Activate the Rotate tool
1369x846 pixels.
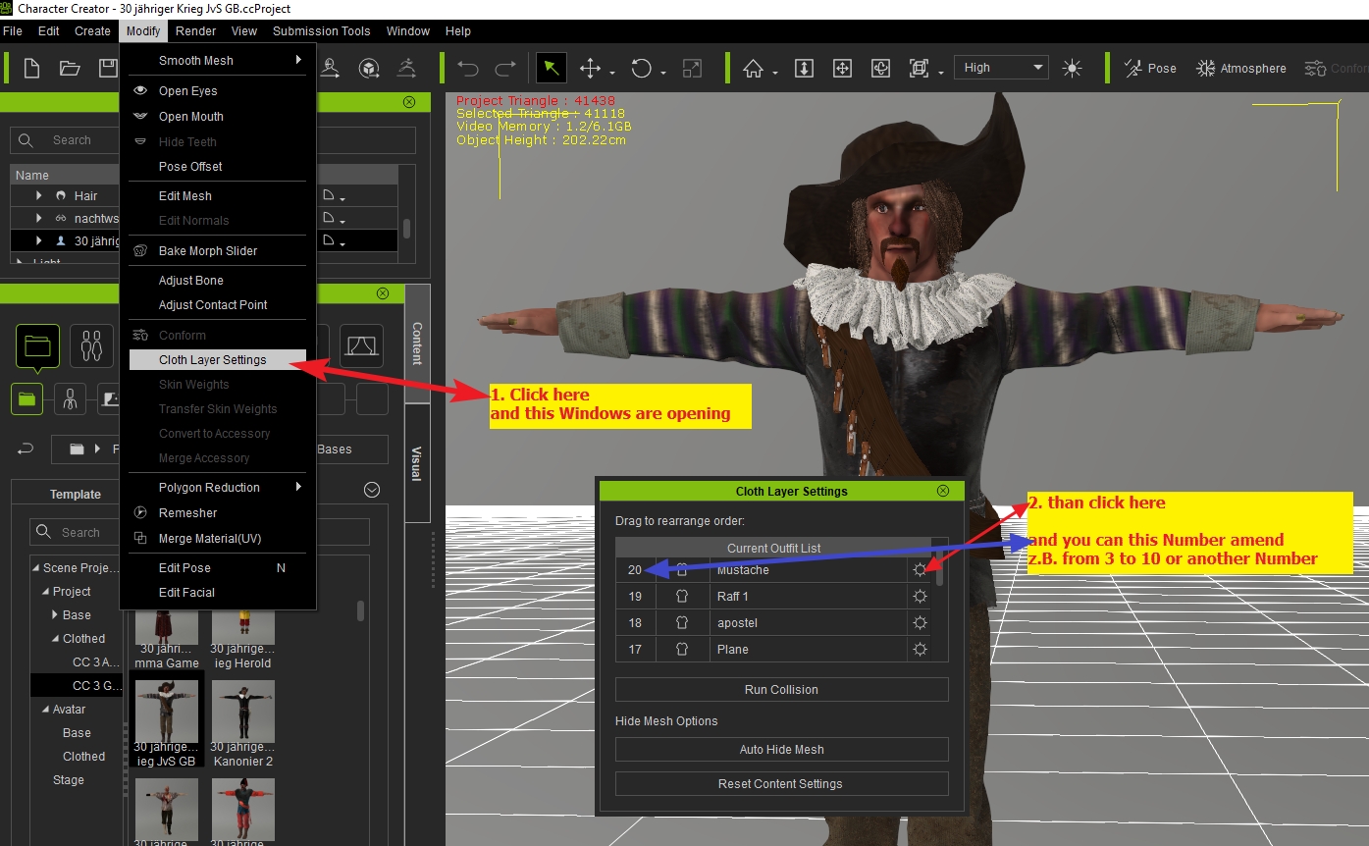641,68
